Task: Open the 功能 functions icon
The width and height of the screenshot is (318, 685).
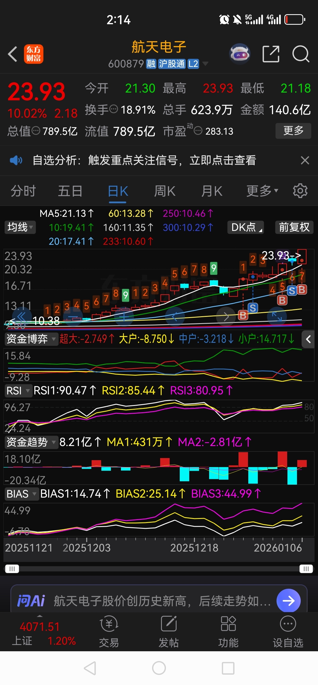Action: (x=228, y=631)
